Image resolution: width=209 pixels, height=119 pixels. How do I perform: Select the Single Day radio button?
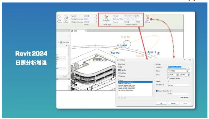click(x=119, y=70)
